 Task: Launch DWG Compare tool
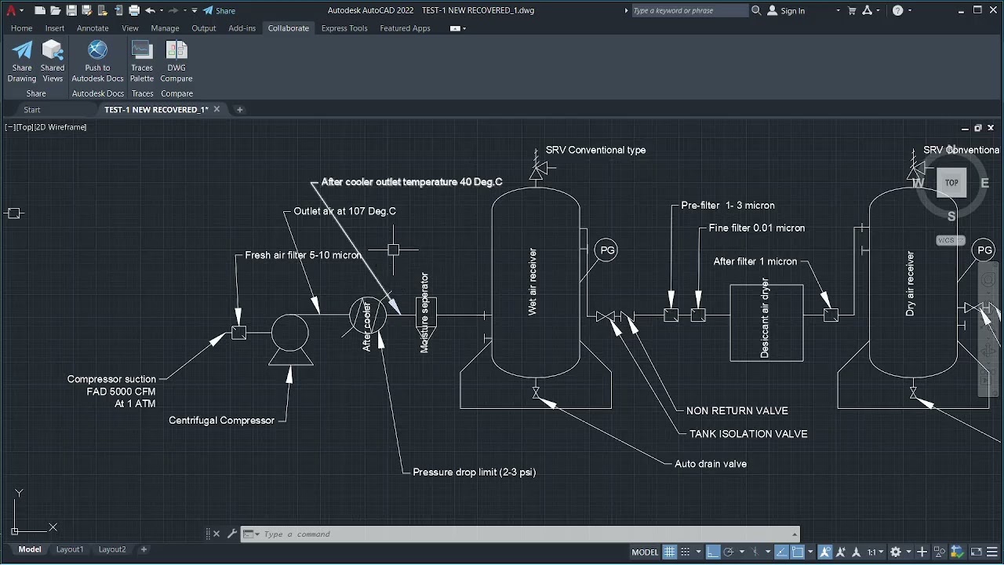point(176,61)
